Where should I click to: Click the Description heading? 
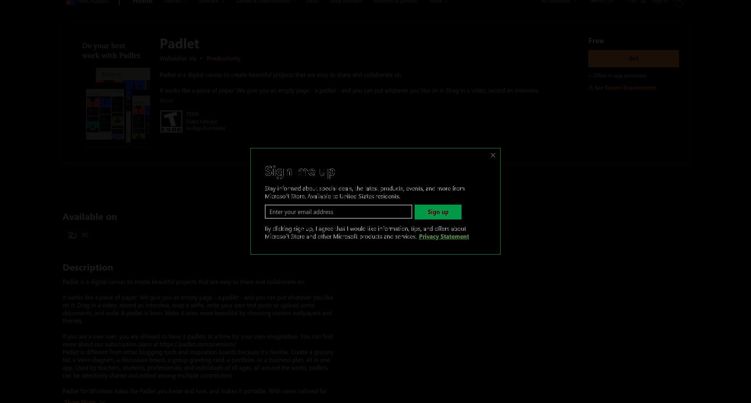tap(88, 267)
